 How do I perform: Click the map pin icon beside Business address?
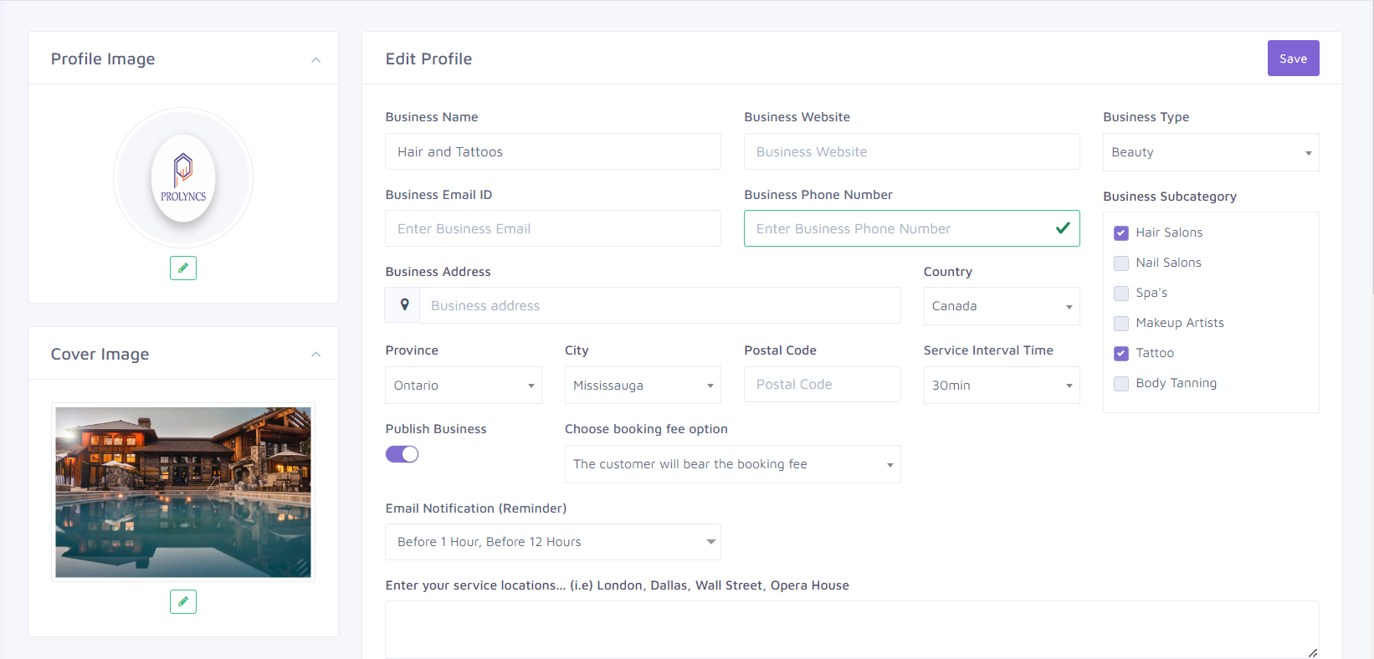point(404,305)
